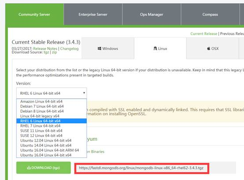Choose Linux 64-bit legacy x64
Viewport: 244px width, 180px height.
click(x=52, y=116)
